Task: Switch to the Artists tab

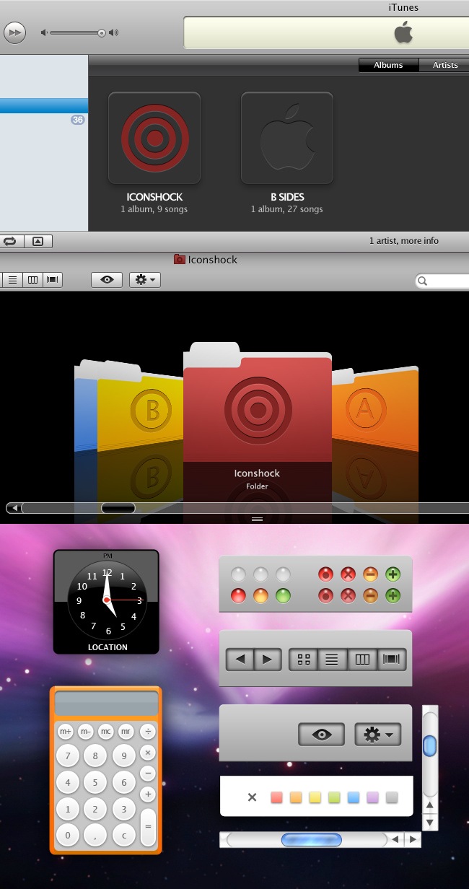Action: pos(444,65)
